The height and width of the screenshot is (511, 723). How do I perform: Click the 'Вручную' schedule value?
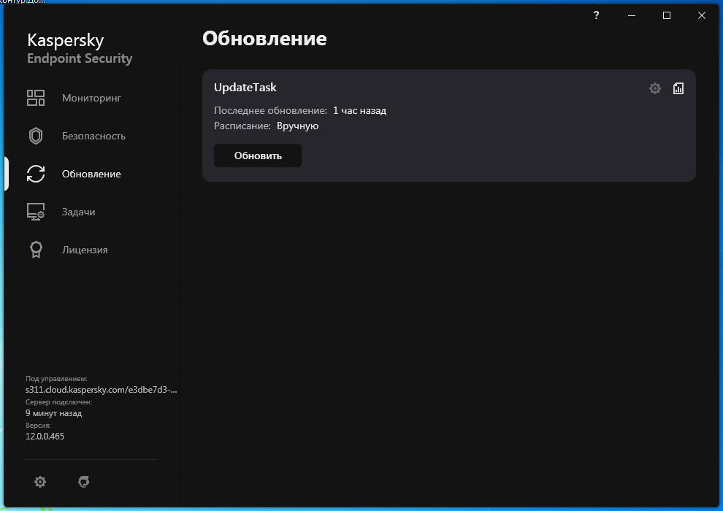[297, 126]
